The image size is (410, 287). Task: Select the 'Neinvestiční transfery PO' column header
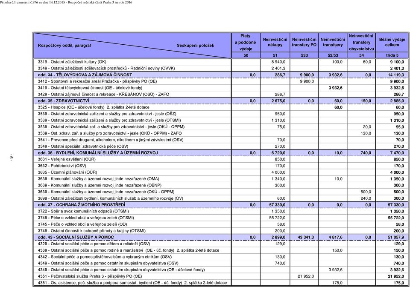click(x=304, y=42)
